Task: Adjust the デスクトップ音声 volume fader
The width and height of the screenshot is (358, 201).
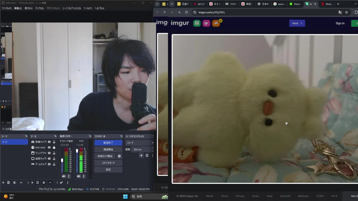Action: (62, 160)
